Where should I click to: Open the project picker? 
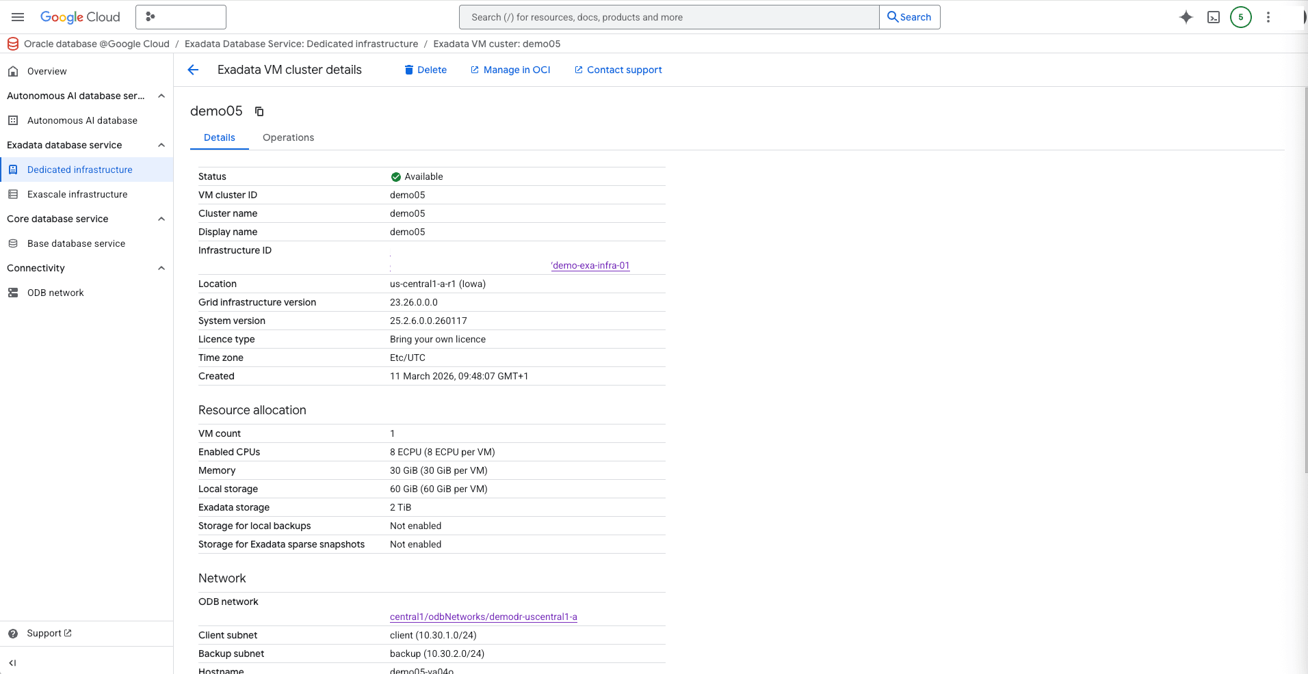pos(181,16)
